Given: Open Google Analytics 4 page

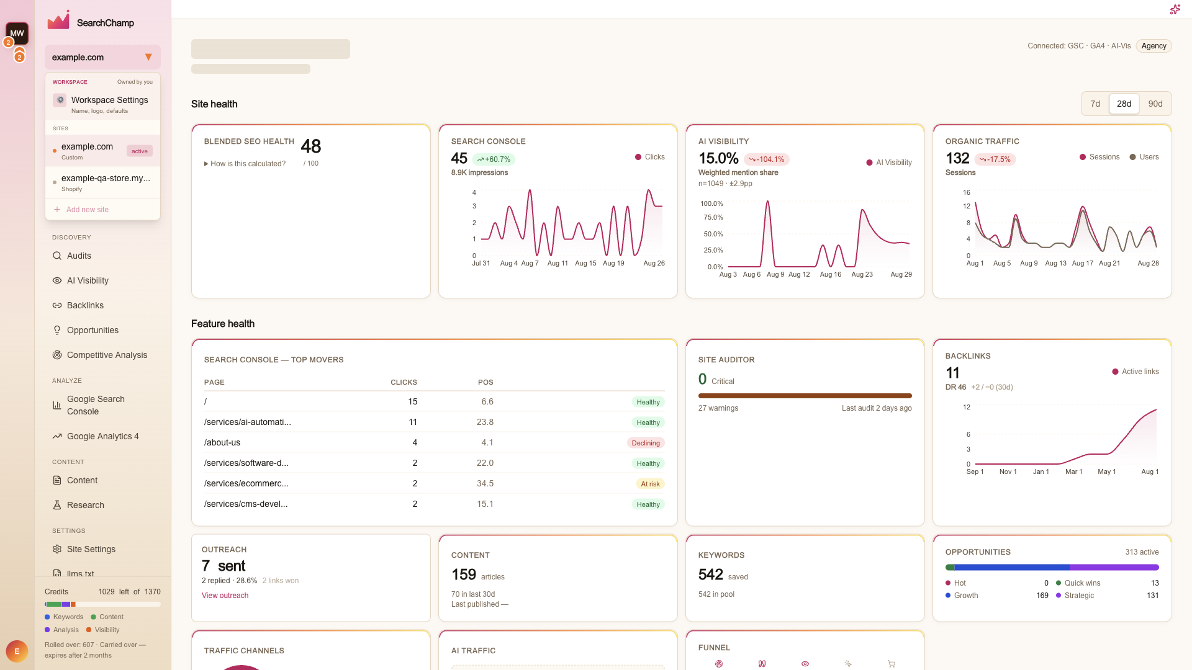Looking at the screenshot, I should coord(102,436).
